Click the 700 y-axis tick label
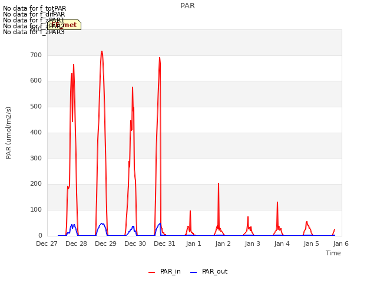The width and height of the screenshot is (377, 283). coord(36,55)
